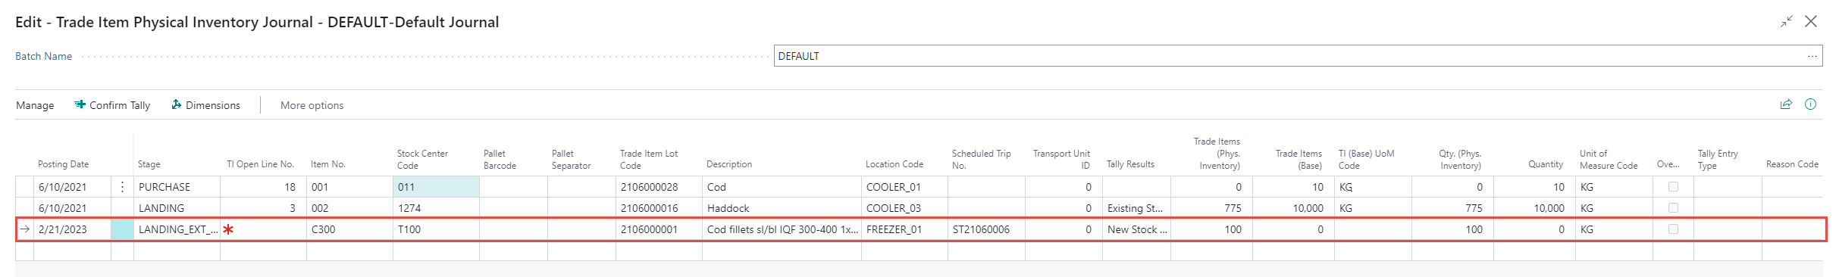Expand More options in action bar
The height and width of the screenshot is (277, 1839).
click(312, 105)
